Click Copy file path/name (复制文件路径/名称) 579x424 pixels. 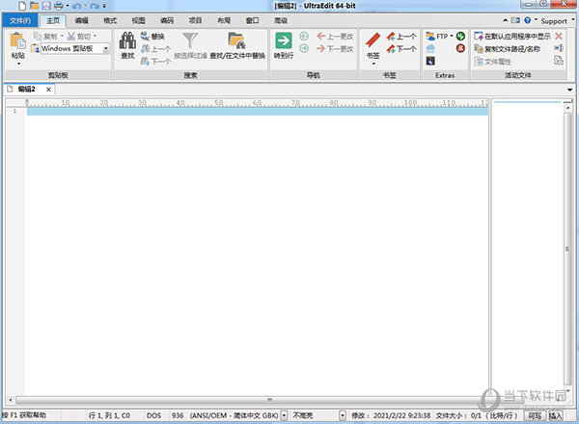pyautogui.click(x=507, y=48)
